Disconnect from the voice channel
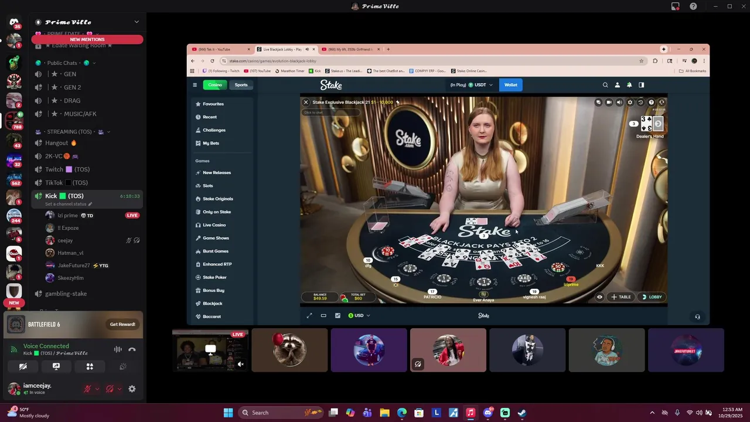This screenshot has width=750, height=422. coord(132,349)
